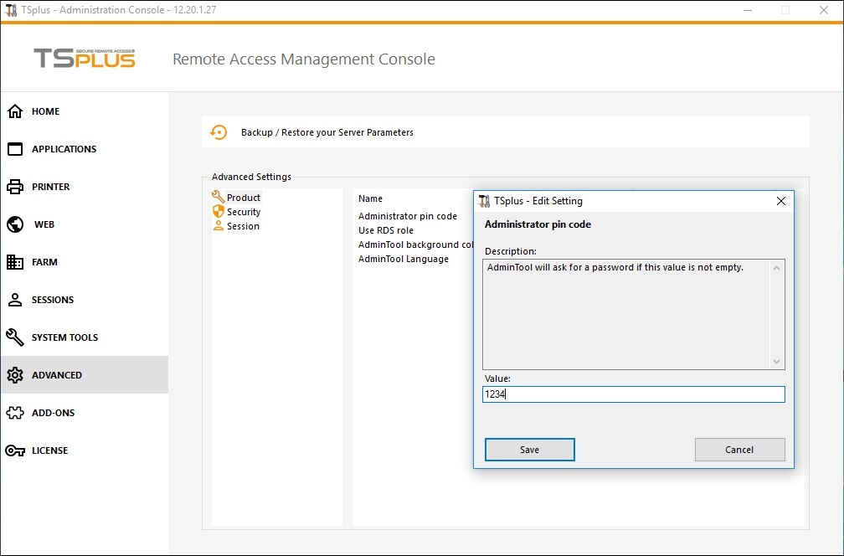Click the Home house icon in sidebar

[x=15, y=111]
